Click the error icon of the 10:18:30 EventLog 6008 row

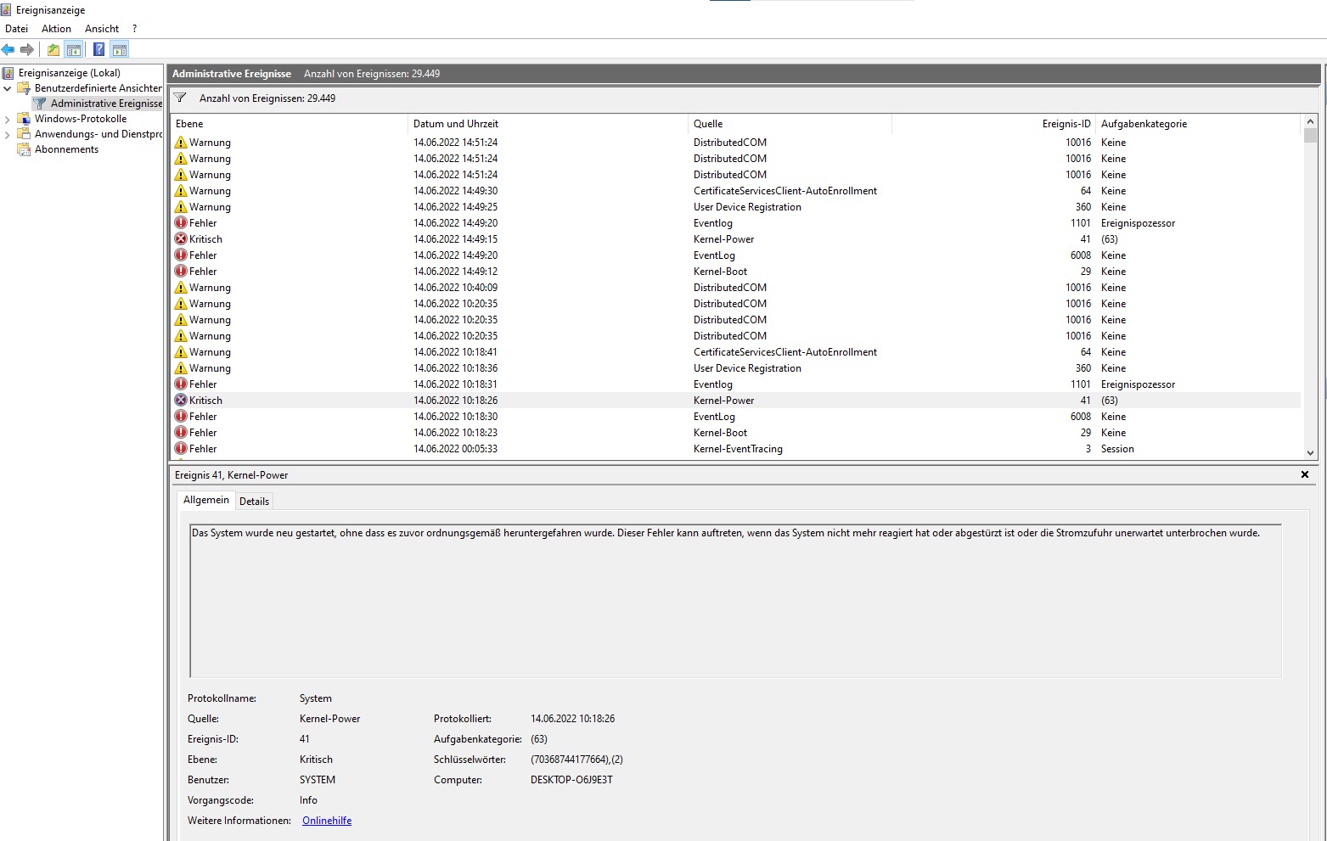click(x=181, y=417)
